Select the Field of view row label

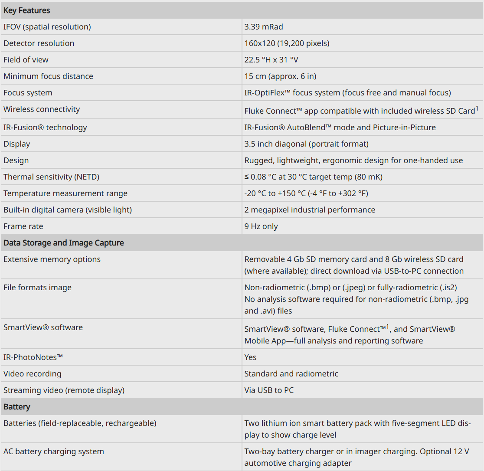tap(26, 59)
